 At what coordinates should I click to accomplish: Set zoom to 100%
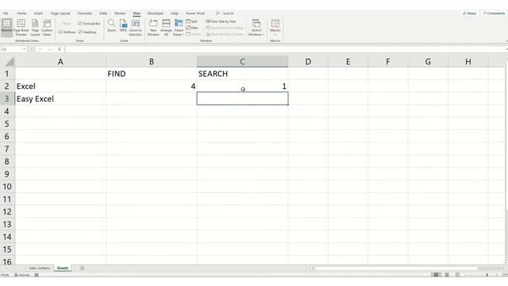click(123, 25)
